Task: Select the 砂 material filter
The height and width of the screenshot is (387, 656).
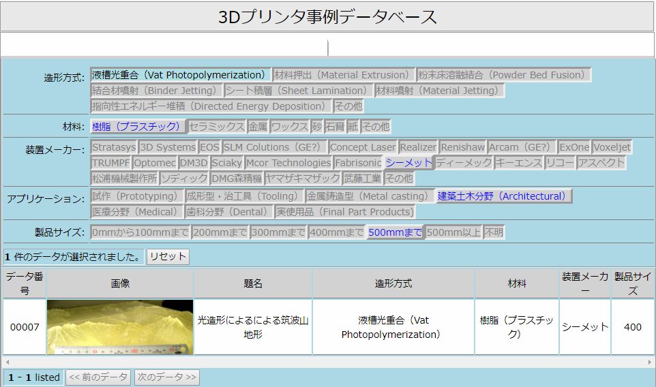Action: coord(316,126)
